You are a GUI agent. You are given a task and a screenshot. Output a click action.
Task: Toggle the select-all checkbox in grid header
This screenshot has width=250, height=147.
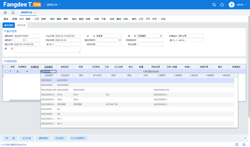point(7,67)
